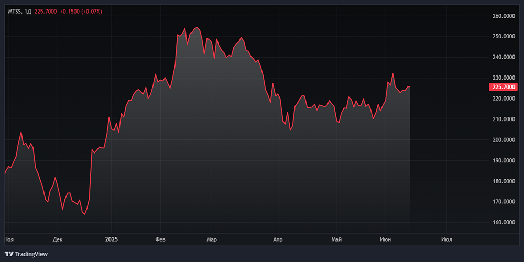The image size is (524, 262).
Task: Click the 180.0000 price axis label
Action: [504, 181]
